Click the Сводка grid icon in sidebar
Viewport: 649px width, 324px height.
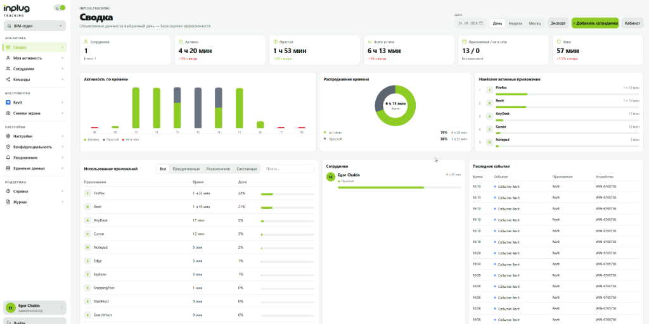8,47
